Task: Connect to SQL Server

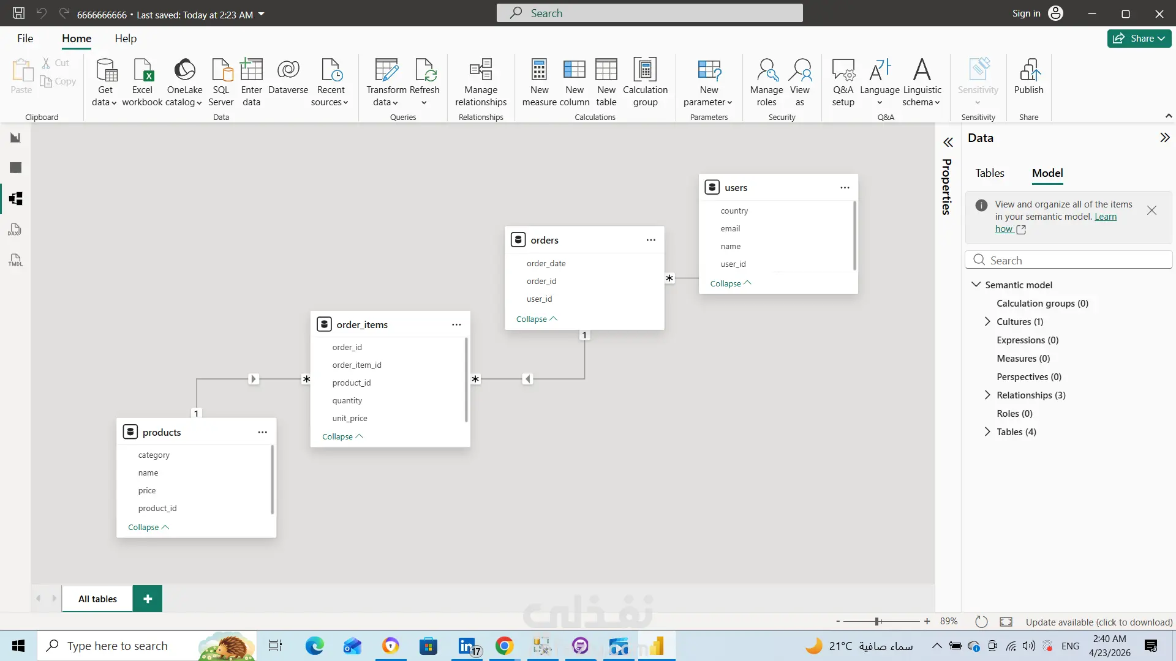Action: pyautogui.click(x=221, y=83)
